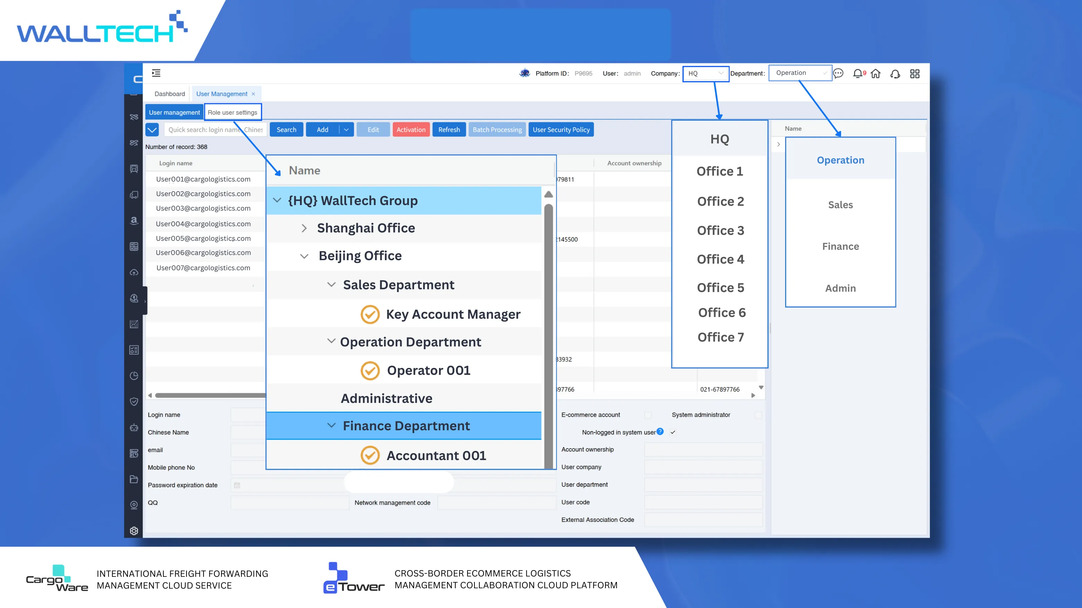Click the quick search input field
Viewport: 1082px width, 608px height.
[x=215, y=129]
